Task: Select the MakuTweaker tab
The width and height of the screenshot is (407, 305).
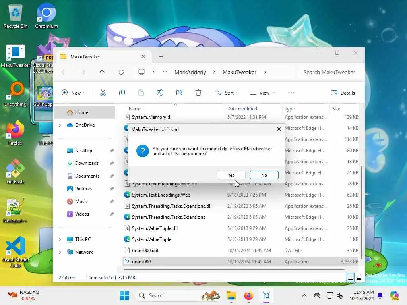Action: pos(103,56)
